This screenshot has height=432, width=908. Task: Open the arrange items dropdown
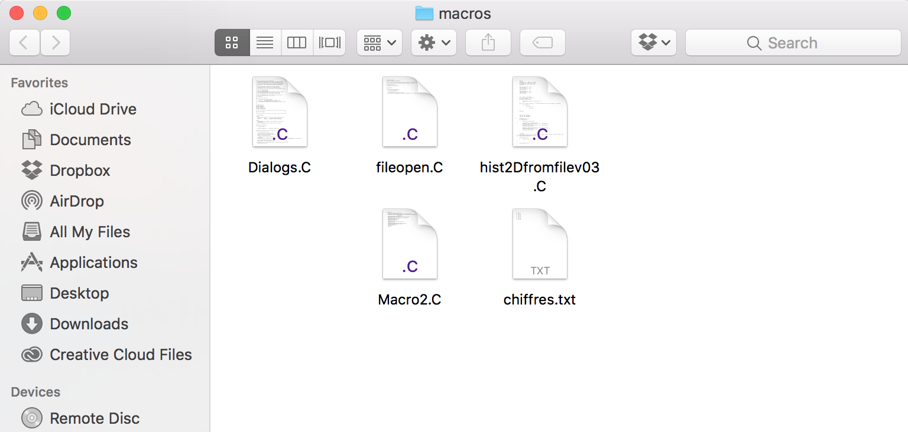380,42
